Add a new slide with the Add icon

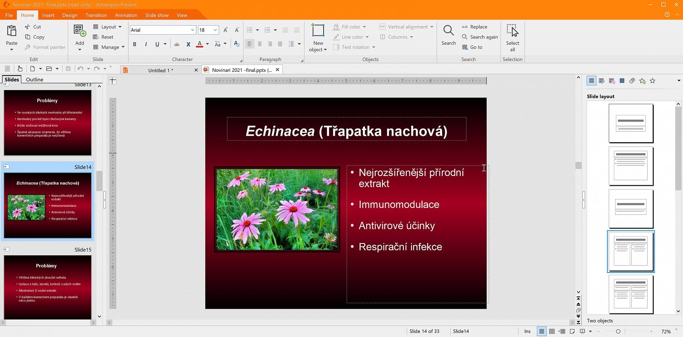(x=80, y=31)
